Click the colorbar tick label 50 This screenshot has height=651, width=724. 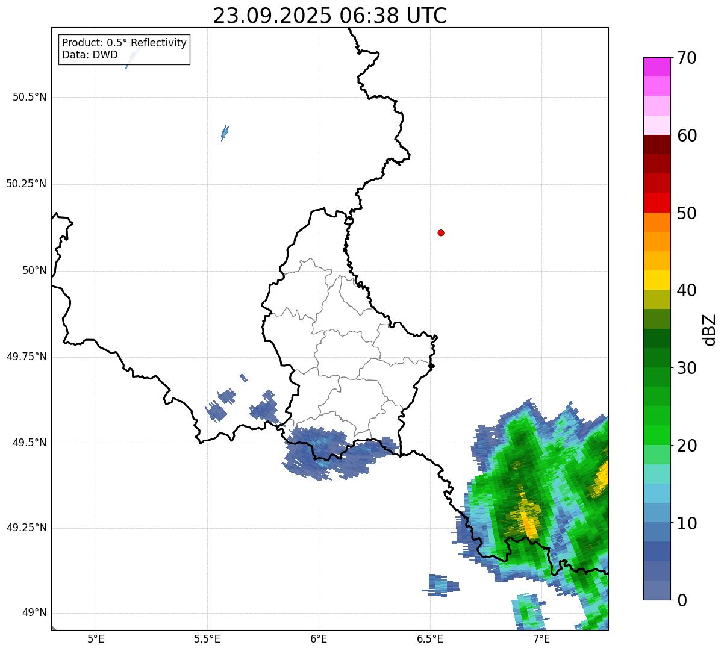click(x=687, y=213)
